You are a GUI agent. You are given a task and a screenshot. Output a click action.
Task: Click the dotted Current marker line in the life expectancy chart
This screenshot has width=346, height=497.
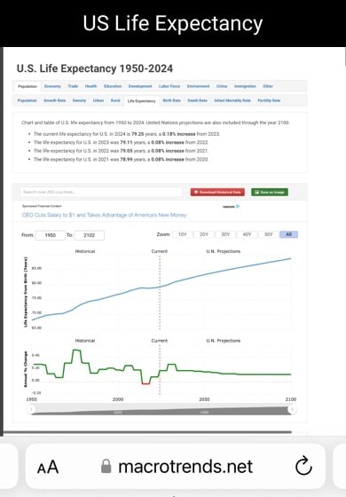click(x=160, y=292)
